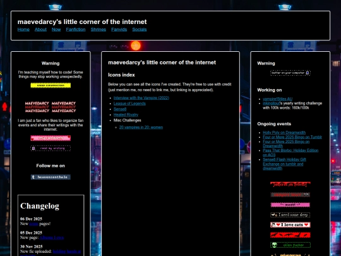Screen dimensions: 341x256
Task: Open Interview with the Vampire (2022) icons
Action: 141,98
